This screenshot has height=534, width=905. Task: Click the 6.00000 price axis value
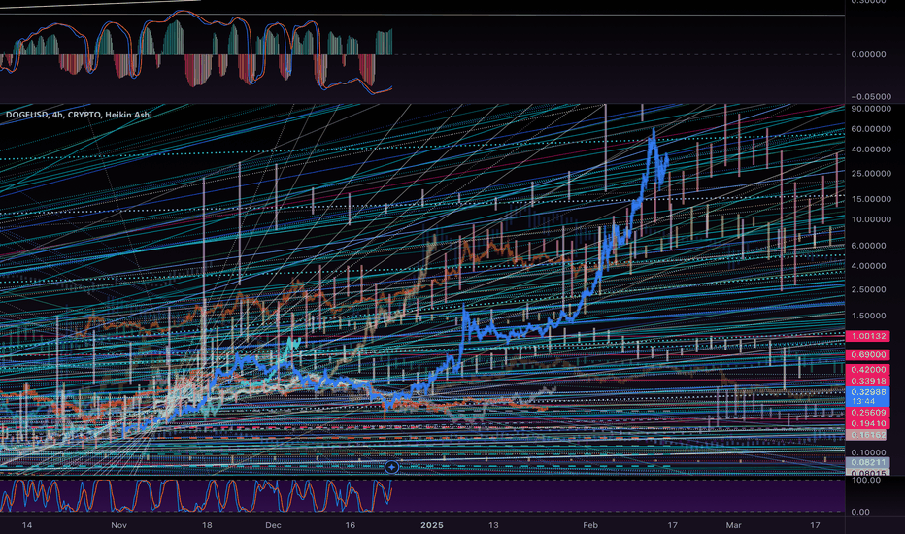click(x=870, y=246)
